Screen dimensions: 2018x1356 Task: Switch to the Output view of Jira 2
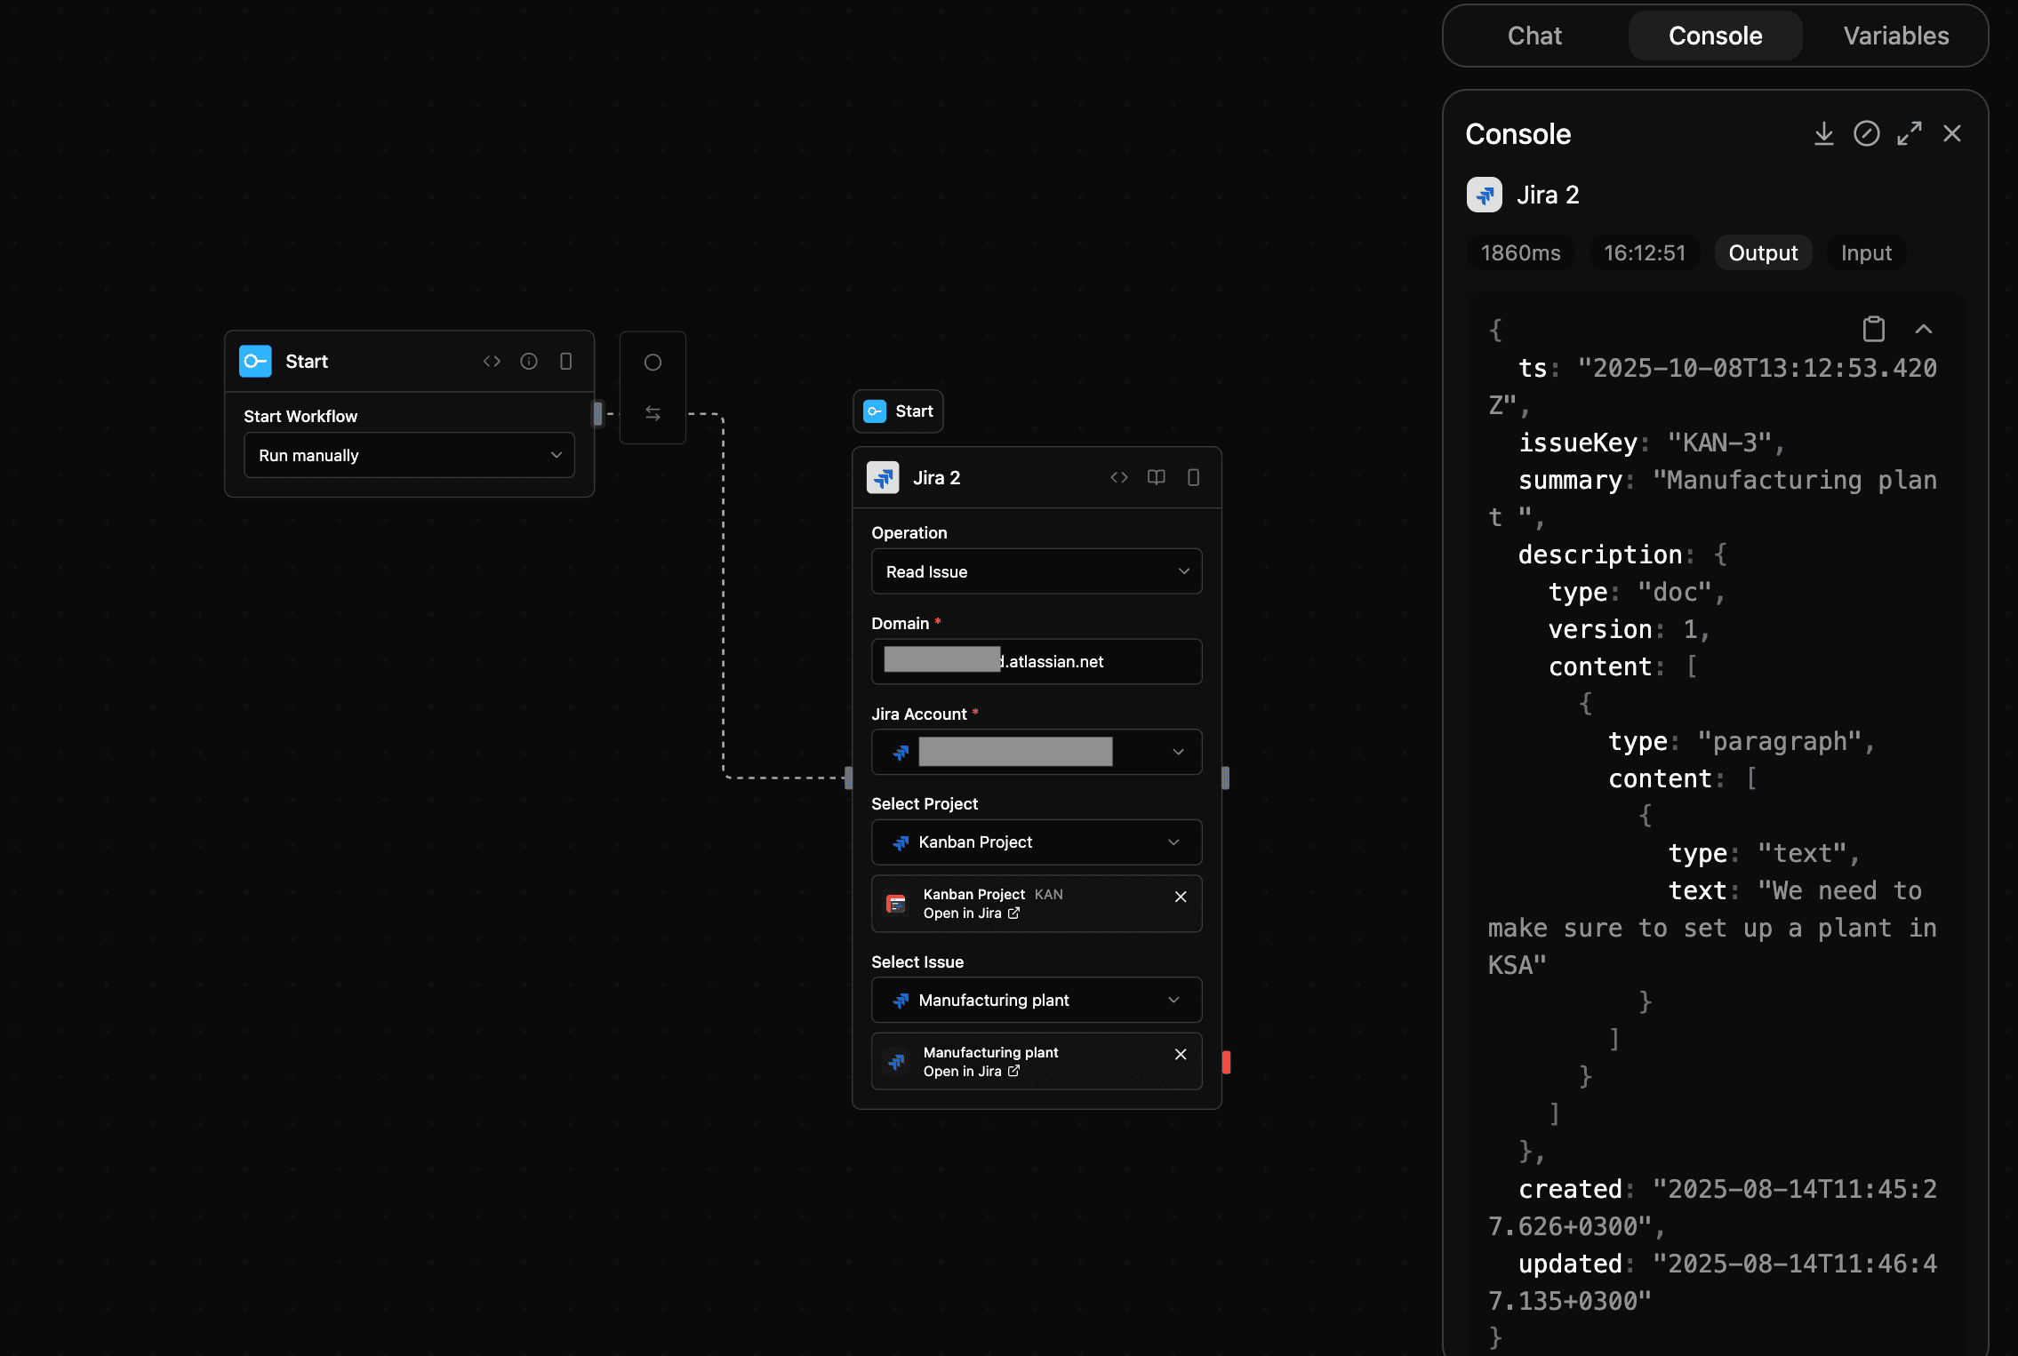(1763, 252)
